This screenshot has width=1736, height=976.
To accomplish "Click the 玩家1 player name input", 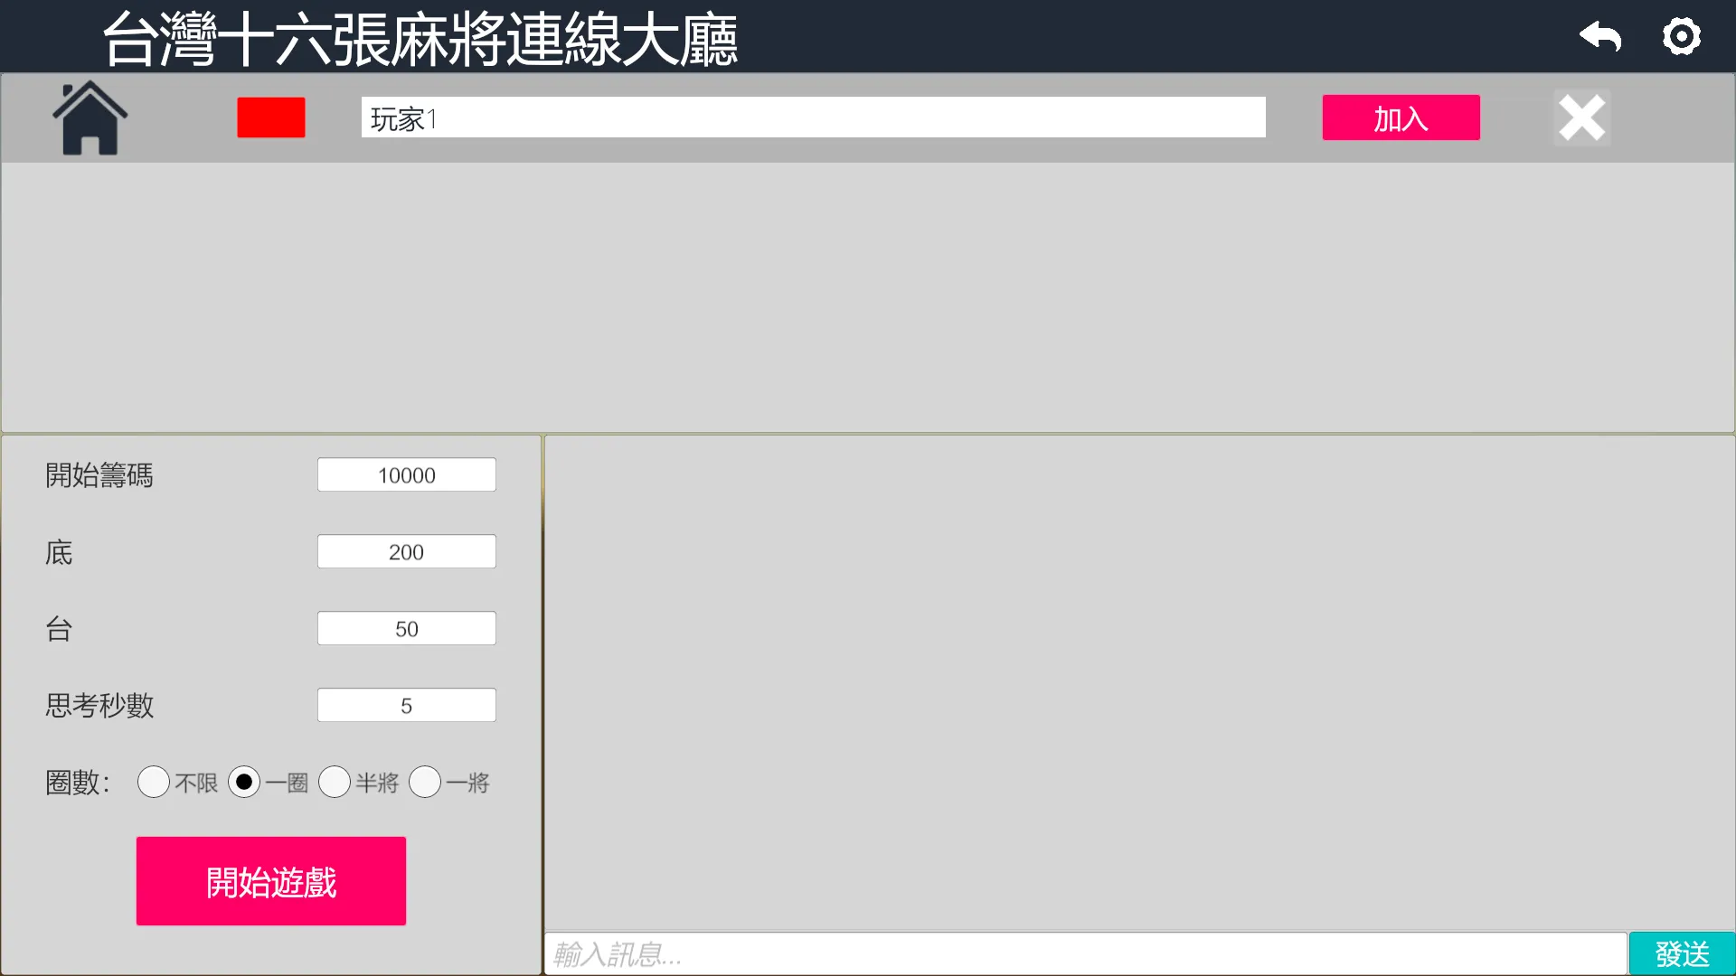I will pos(813,118).
